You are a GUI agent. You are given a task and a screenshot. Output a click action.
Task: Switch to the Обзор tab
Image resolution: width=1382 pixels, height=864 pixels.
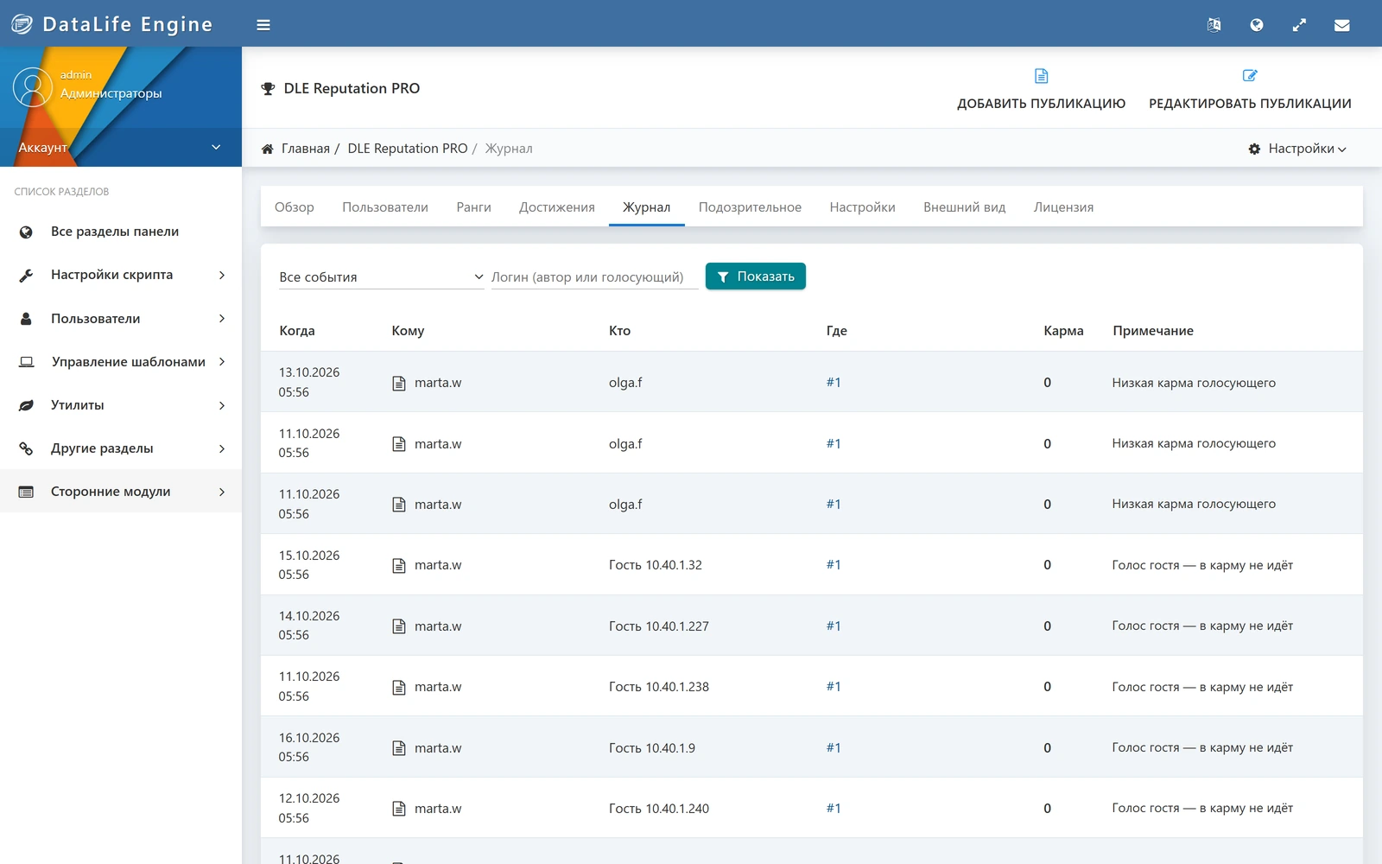pyautogui.click(x=295, y=207)
